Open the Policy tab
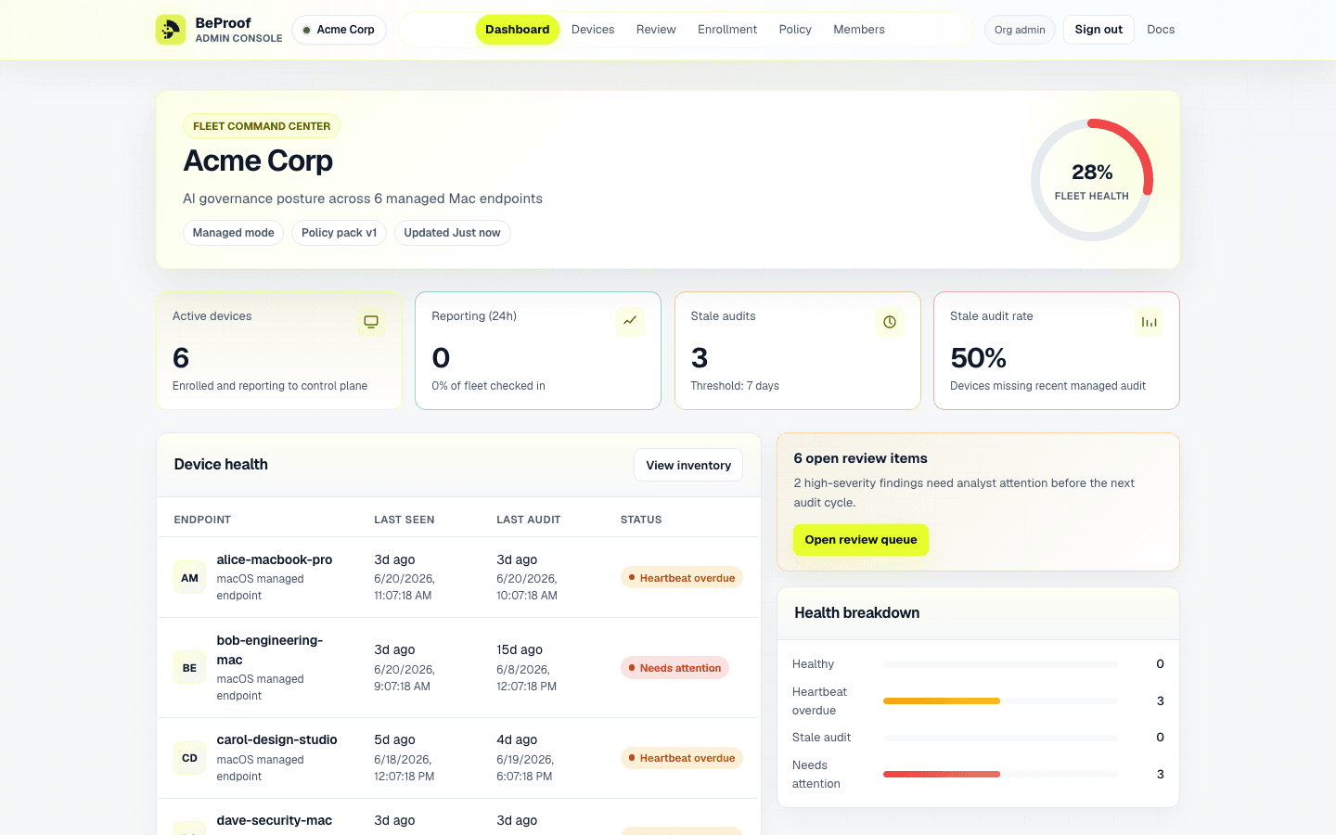This screenshot has height=835, width=1336. tap(795, 30)
